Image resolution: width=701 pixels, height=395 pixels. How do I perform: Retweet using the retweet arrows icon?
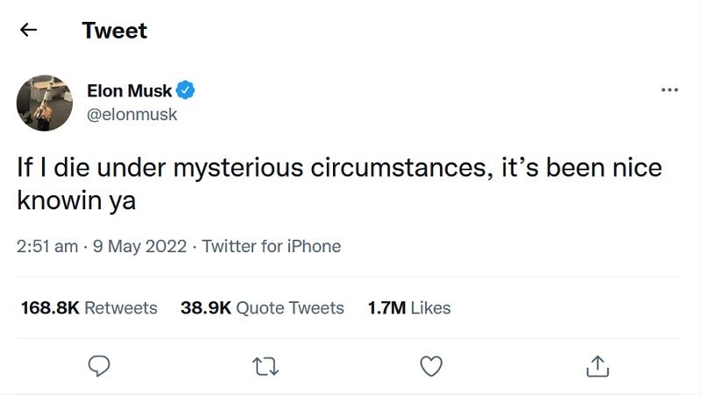pos(265,365)
